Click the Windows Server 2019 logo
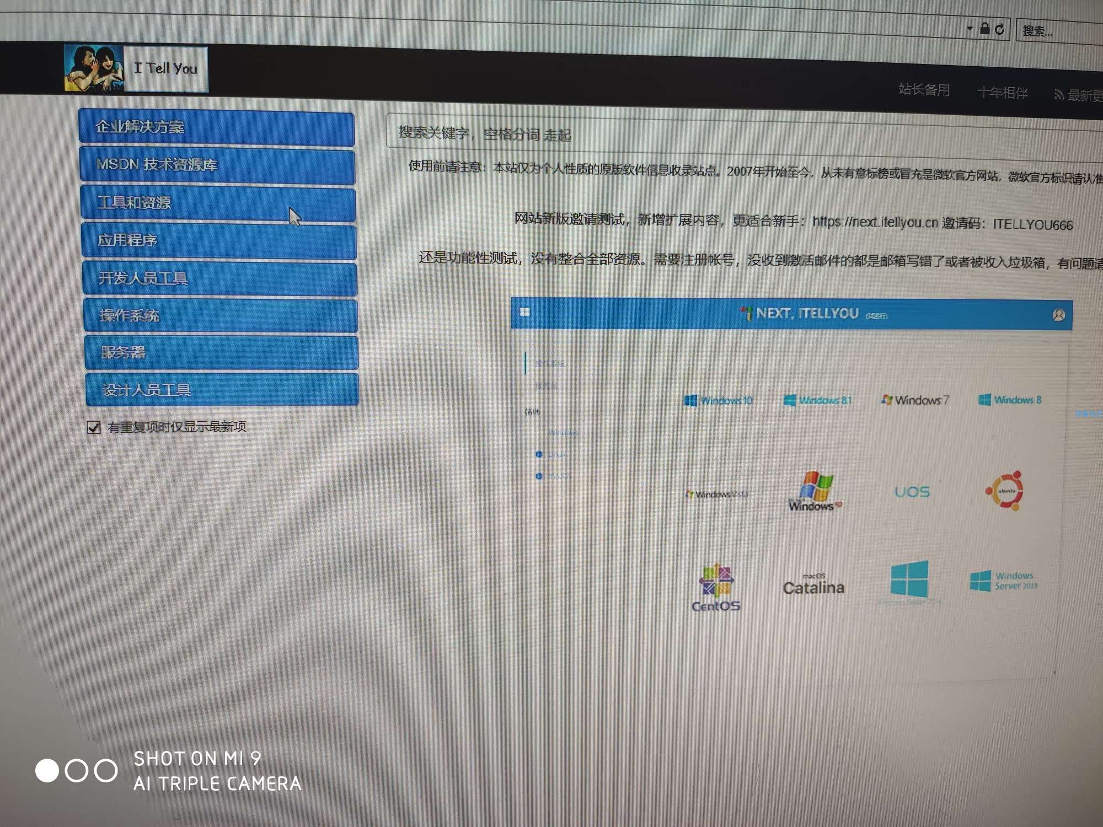The width and height of the screenshot is (1103, 827). coord(1004,581)
